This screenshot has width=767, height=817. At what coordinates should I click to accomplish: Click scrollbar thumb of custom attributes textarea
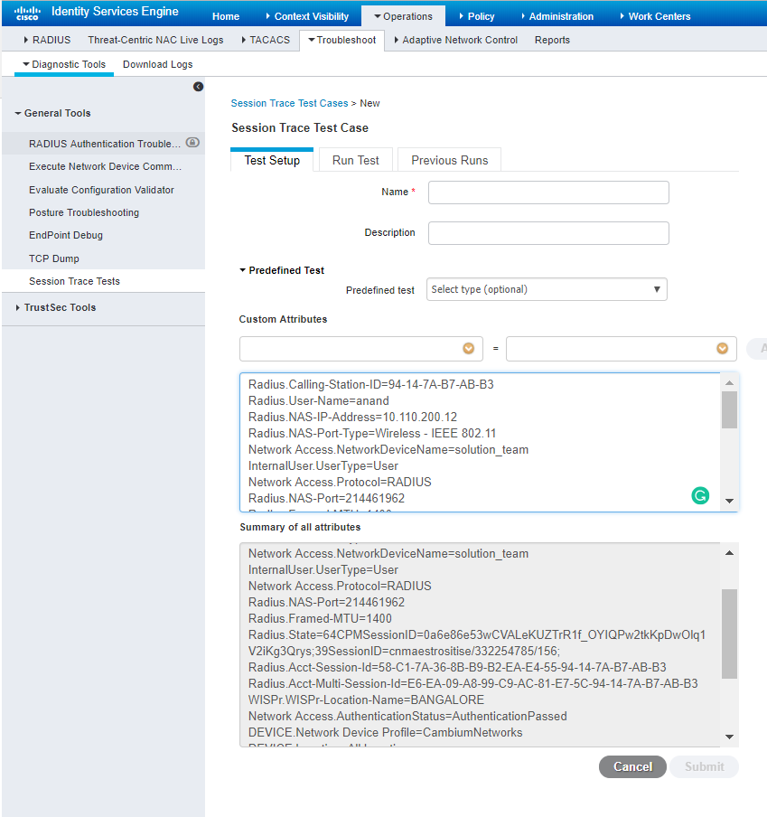(729, 409)
